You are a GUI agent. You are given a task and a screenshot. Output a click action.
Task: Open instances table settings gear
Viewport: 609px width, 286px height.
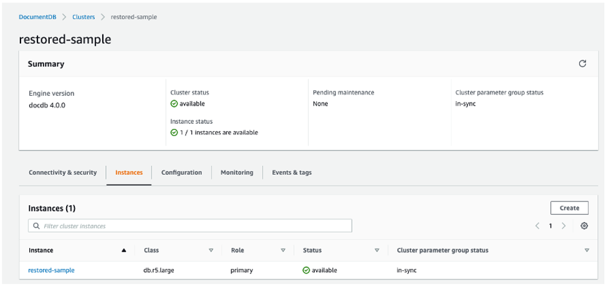[584, 226]
